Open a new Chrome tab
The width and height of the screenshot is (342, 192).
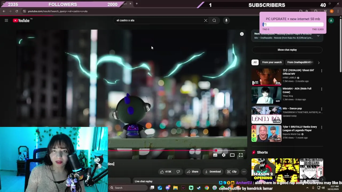pyautogui.click(x=137, y=4)
